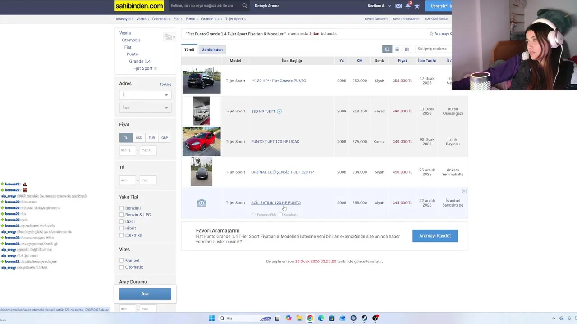Screen dimensions: 577x324
Task: Open Steam in the taskbar
Action: pos(364,318)
